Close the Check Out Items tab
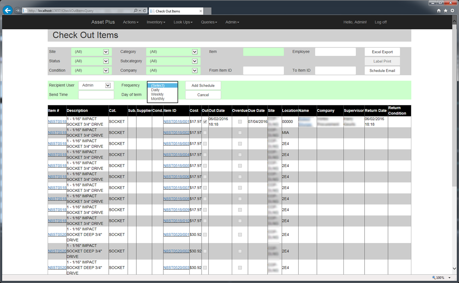 (201, 11)
